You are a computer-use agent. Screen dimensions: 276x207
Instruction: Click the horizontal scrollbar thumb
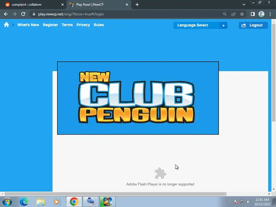115,194
